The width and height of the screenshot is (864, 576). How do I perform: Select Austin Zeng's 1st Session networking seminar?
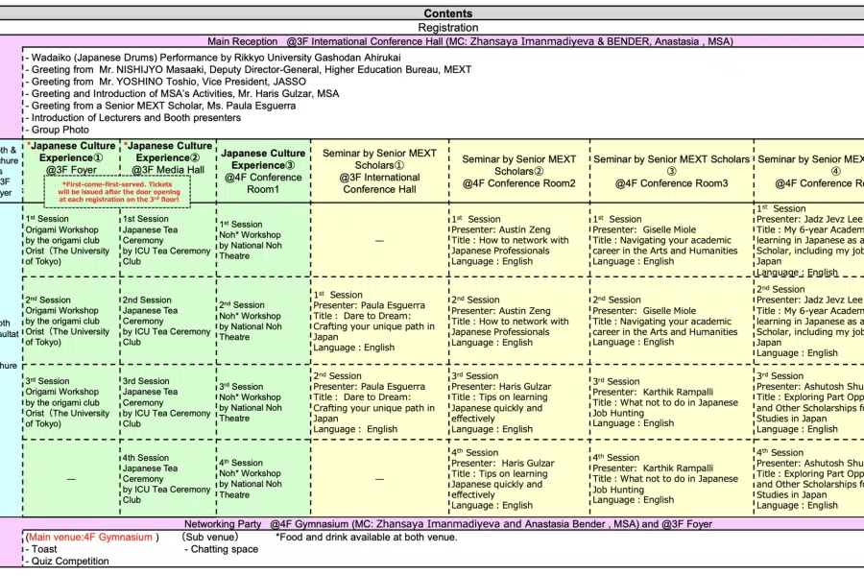[x=518, y=240]
